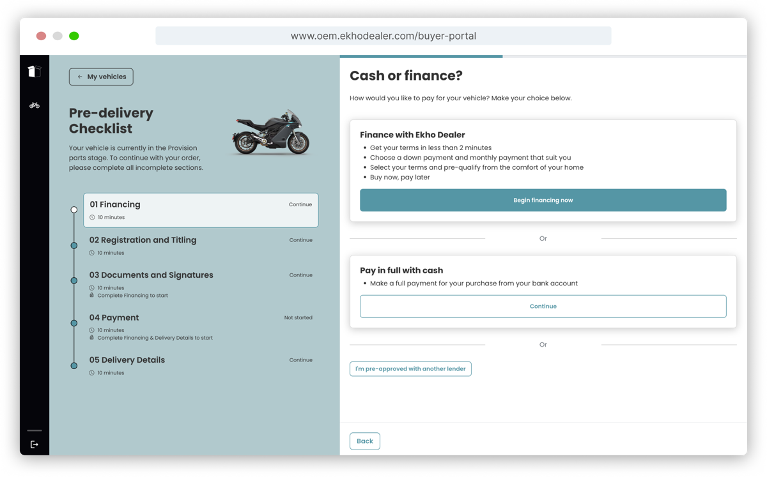Click the logout icon in the sidebar

pyautogui.click(x=35, y=444)
